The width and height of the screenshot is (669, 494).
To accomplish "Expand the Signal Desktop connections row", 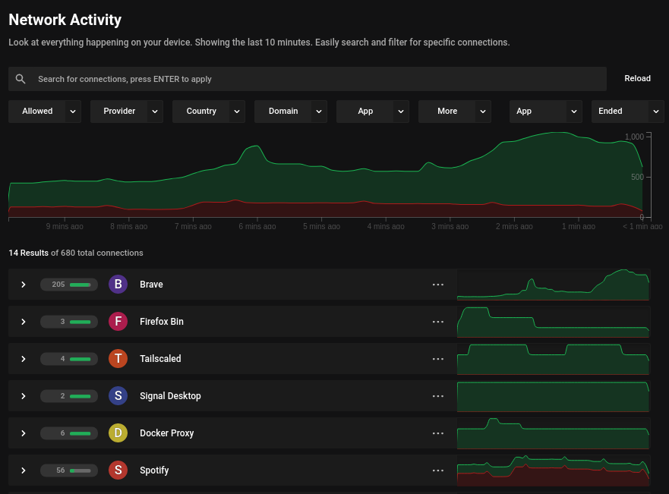I will (24, 396).
